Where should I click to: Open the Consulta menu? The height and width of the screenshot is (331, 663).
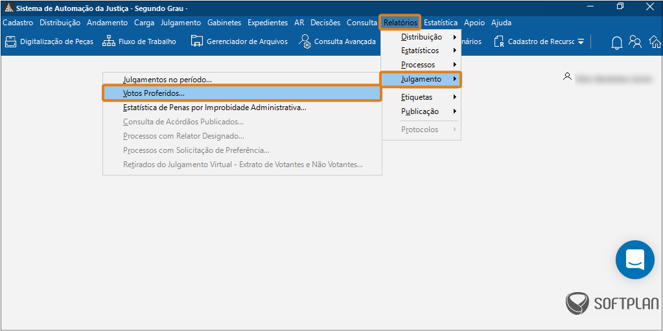[x=362, y=23]
